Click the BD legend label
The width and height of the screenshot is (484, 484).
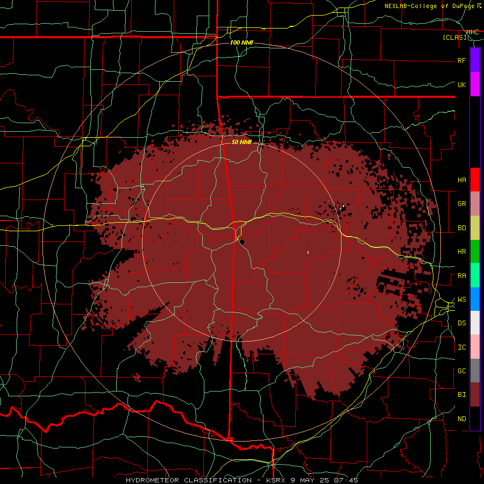coord(461,228)
